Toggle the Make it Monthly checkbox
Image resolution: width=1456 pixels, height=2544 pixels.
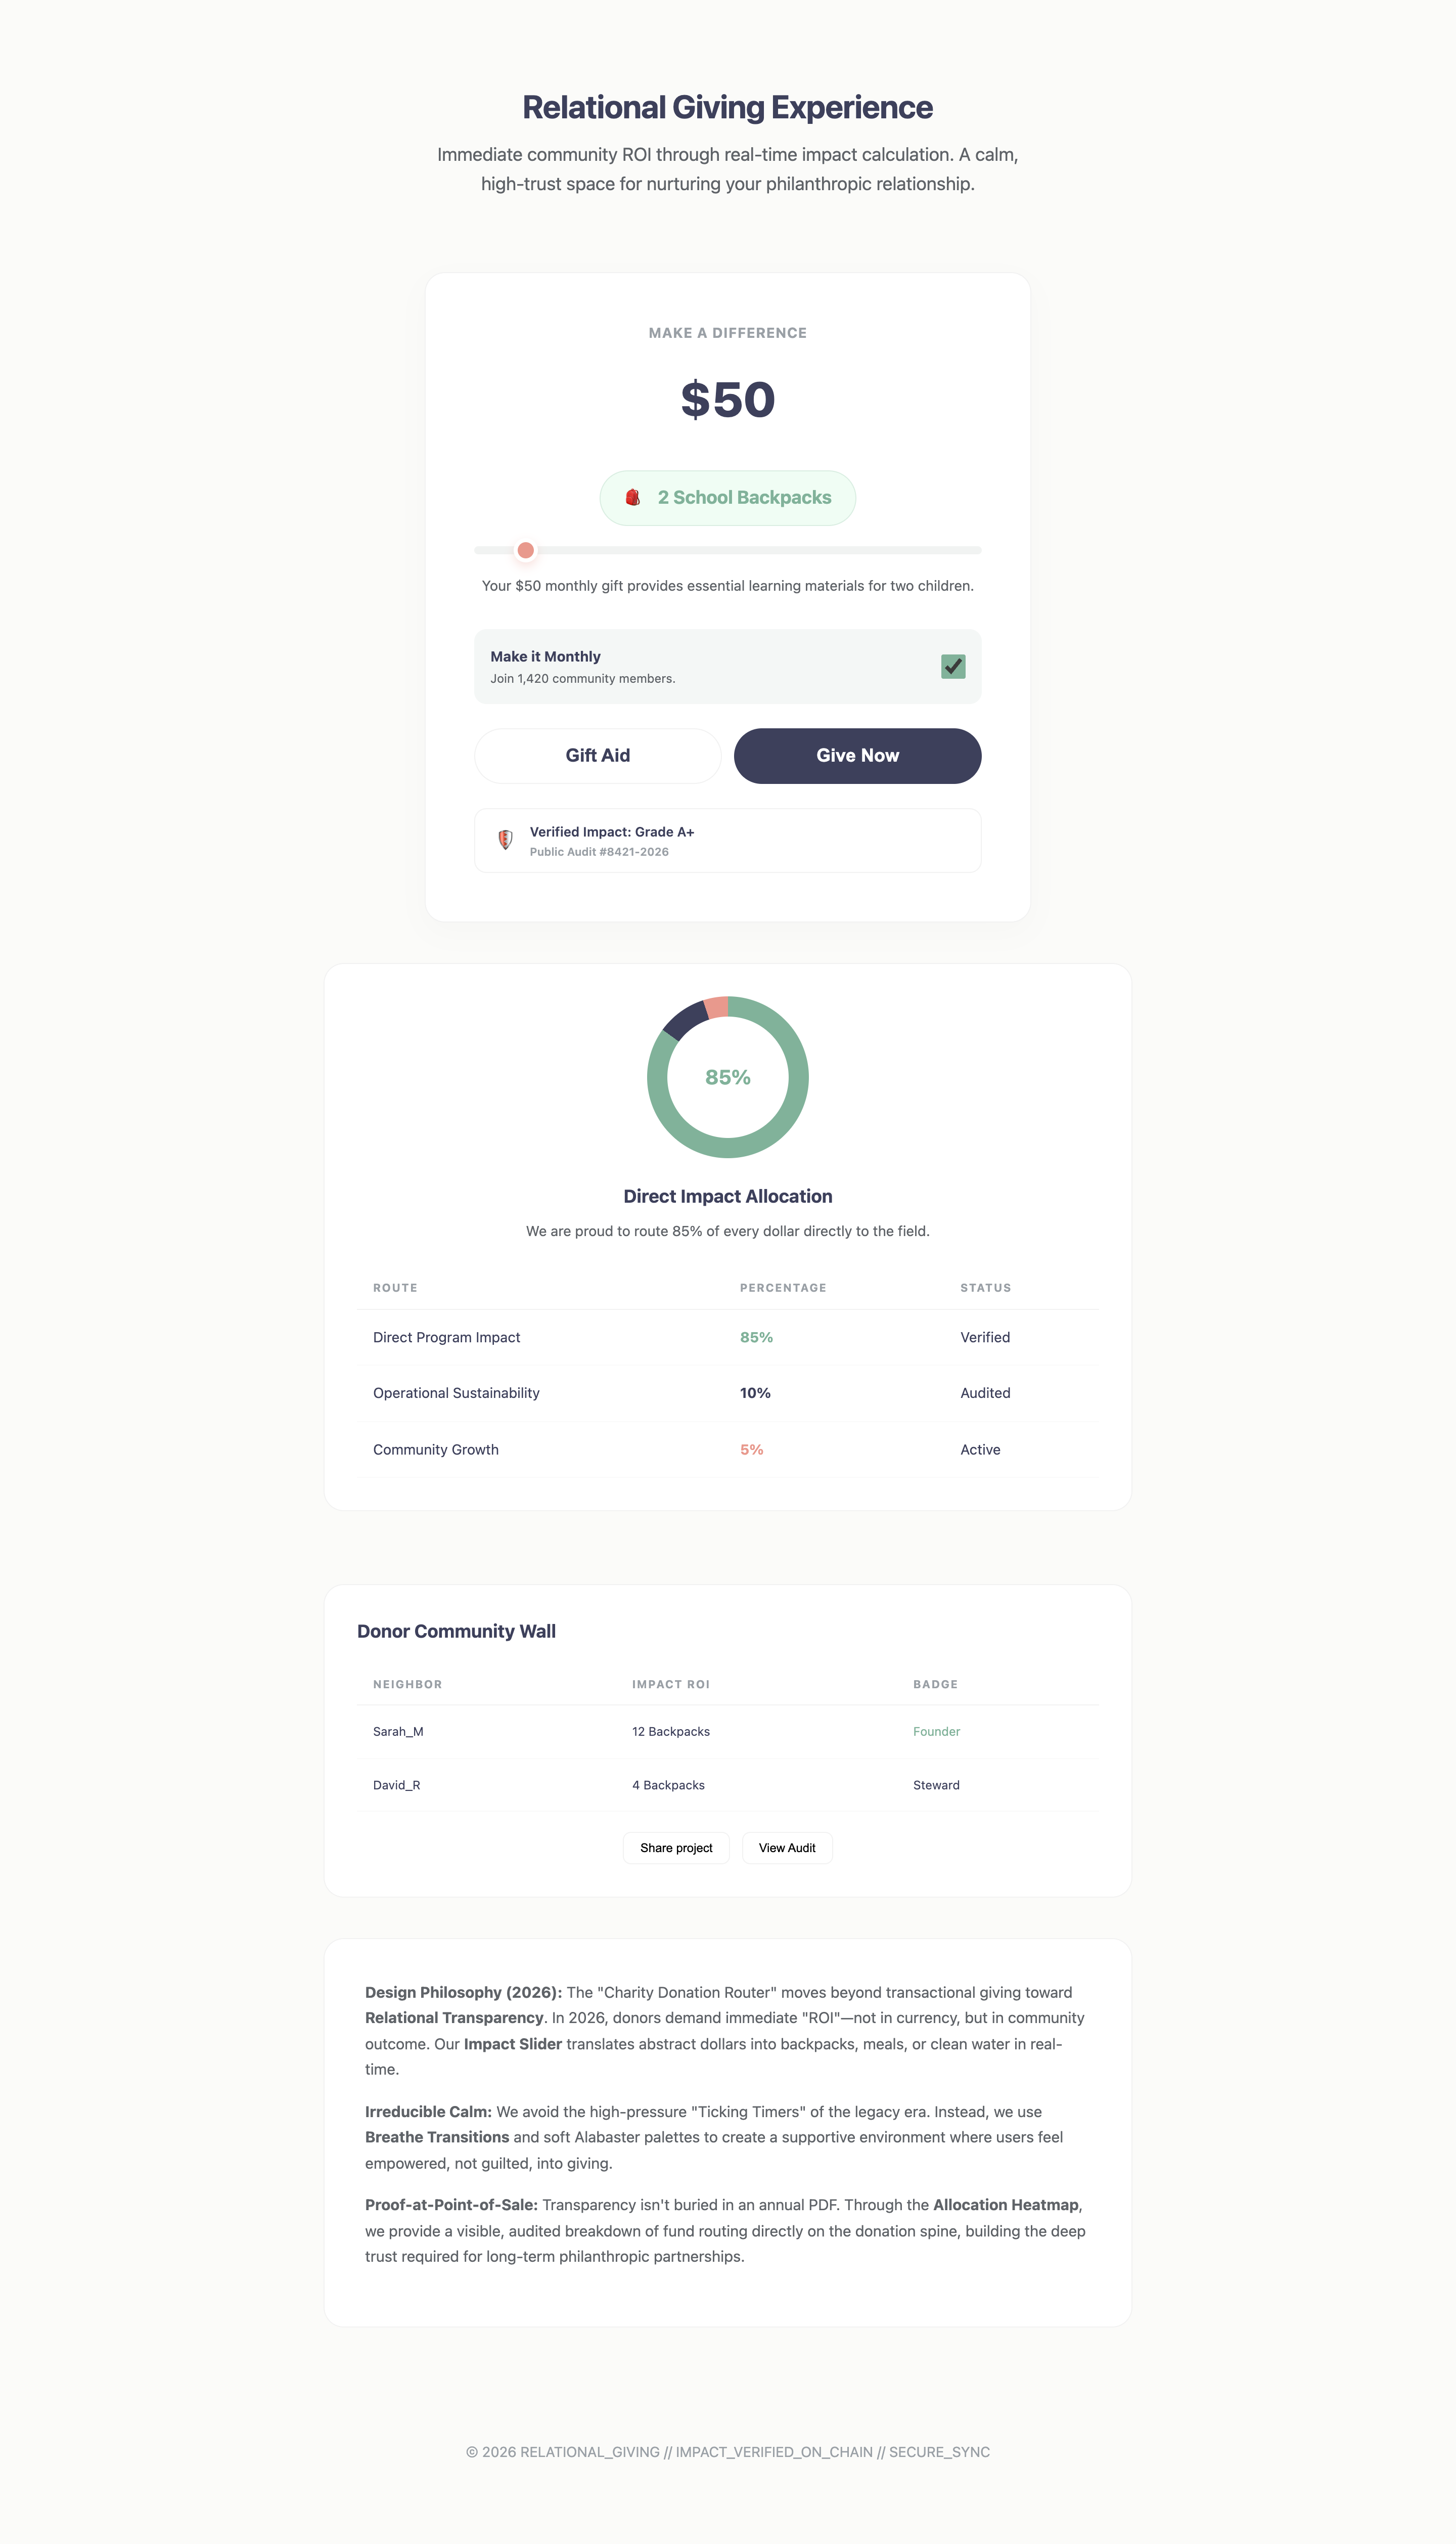pyautogui.click(x=952, y=666)
